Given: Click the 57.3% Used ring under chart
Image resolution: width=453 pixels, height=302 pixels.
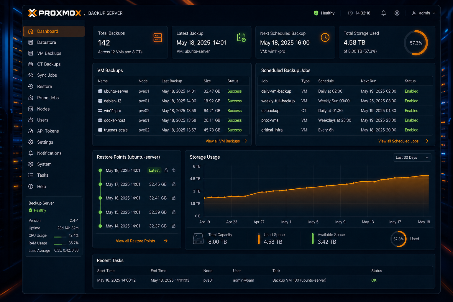Looking at the screenshot, I should tap(398, 239).
